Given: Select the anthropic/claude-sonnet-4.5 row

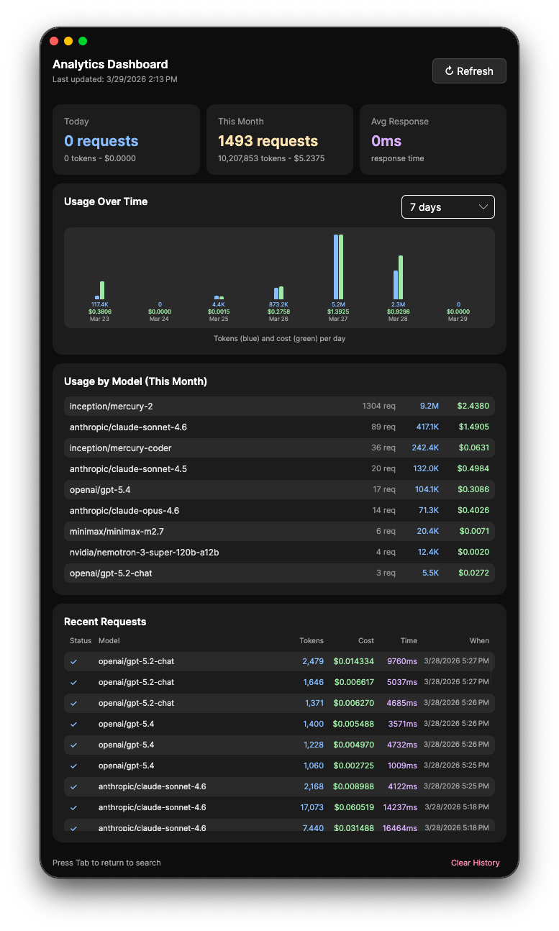Looking at the screenshot, I should [x=279, y=468].
